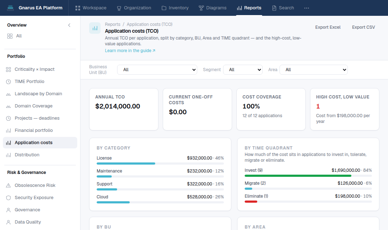Click the Organization icon in top bar

tap(119, 8)
